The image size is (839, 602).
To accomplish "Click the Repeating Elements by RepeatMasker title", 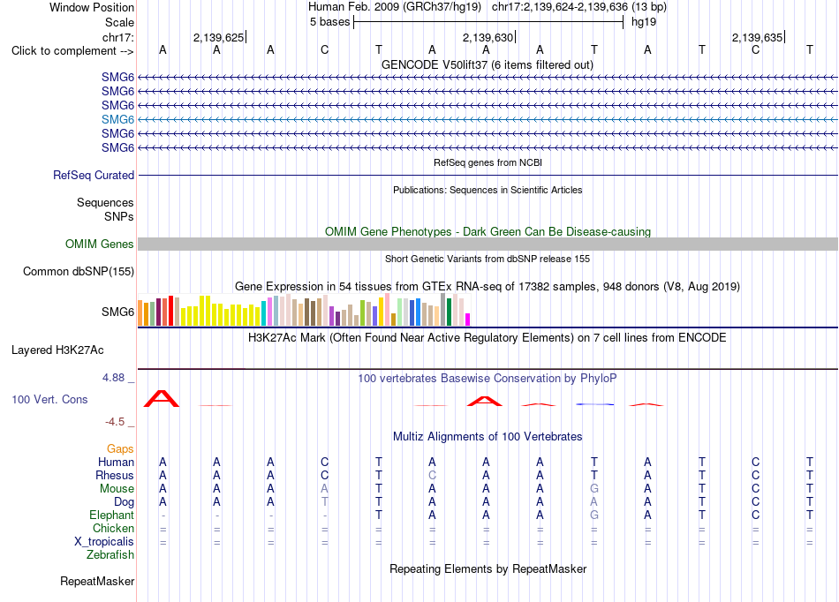I will [x=488, y=568].
